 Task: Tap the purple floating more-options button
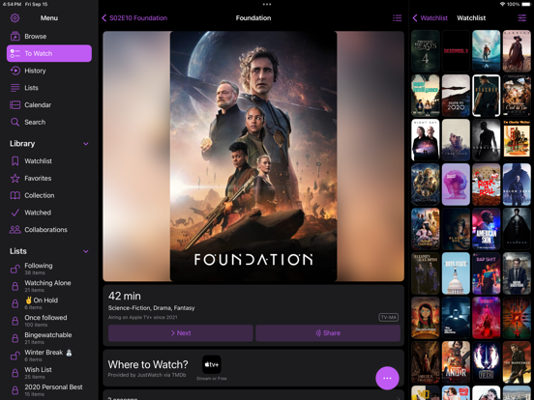pos(387,378)
